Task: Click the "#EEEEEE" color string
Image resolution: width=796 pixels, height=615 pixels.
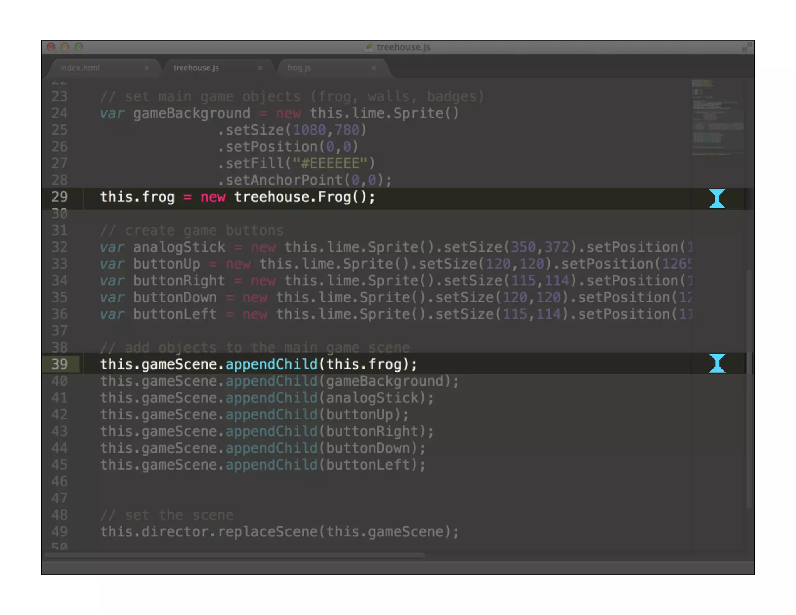Action: 330,164
